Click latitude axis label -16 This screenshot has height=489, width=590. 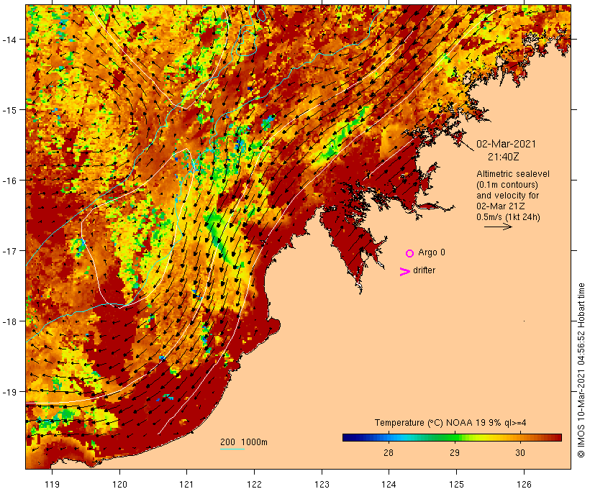pyautogui.click(x=9, y=180)
